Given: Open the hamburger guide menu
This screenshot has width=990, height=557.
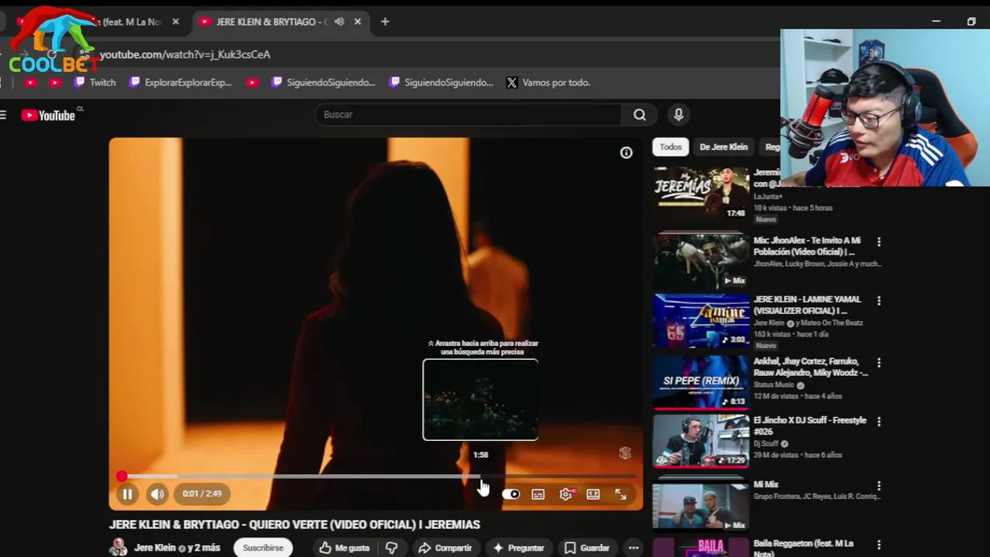Looking at the screenshot, I should coord(4,115).
